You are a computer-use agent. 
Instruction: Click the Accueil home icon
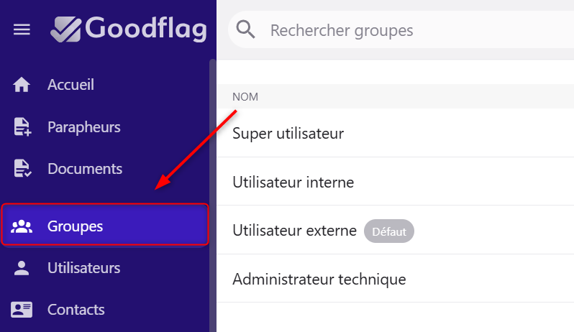click(22, 85)
